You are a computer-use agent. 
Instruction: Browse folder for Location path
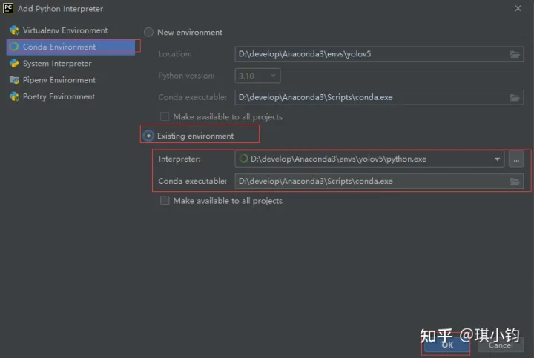pyautogui.click(x=515, y=54)
